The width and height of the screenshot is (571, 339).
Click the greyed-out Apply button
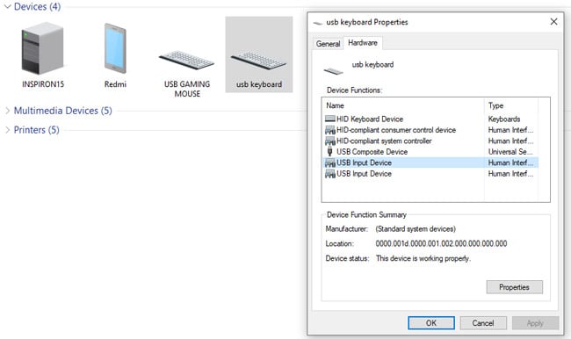(535, 323)
